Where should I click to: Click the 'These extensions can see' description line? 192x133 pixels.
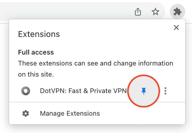pos(95,63)
